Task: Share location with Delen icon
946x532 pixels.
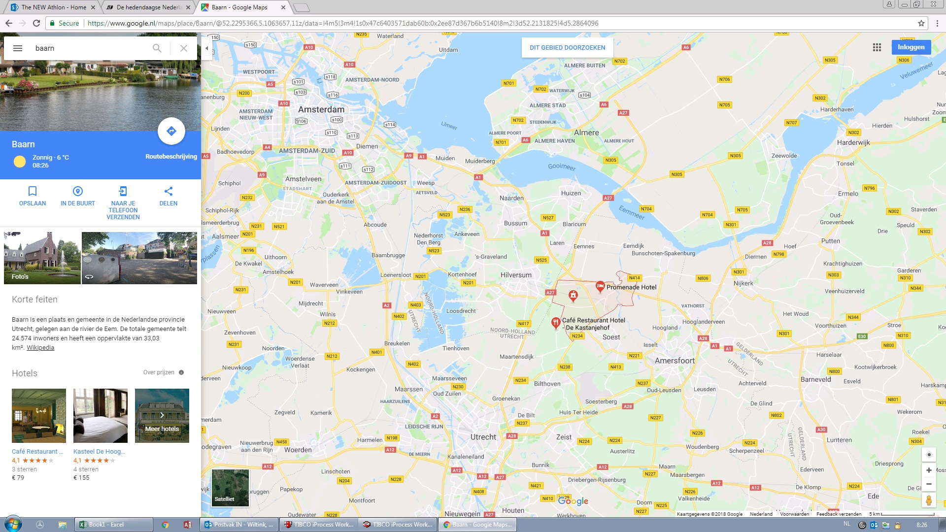Action: [169, 196]
